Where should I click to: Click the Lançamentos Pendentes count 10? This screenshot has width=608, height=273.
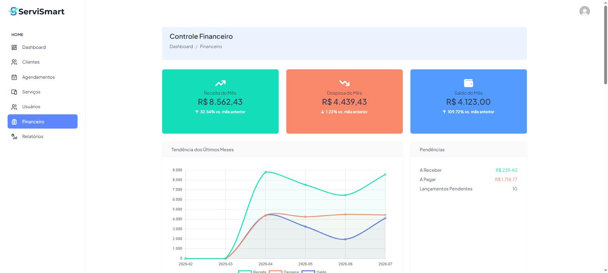pos(515,189)
